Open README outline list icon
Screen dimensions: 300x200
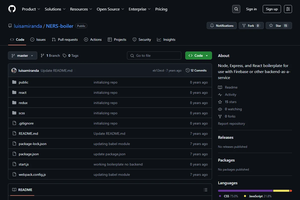pos(205,190)
